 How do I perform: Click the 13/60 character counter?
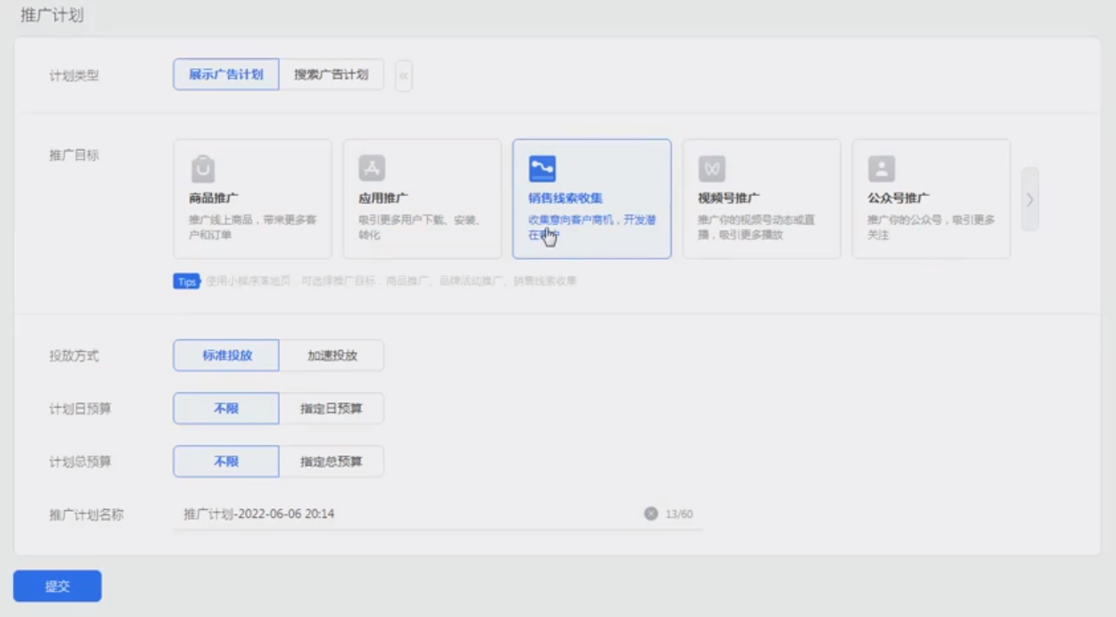[679, 514]
